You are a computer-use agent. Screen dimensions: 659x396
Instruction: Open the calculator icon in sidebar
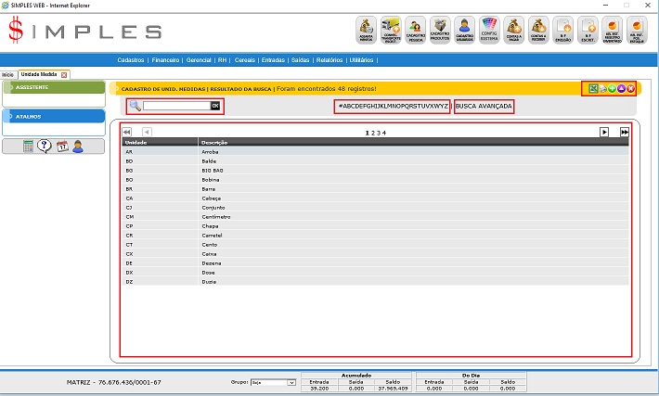29,146
